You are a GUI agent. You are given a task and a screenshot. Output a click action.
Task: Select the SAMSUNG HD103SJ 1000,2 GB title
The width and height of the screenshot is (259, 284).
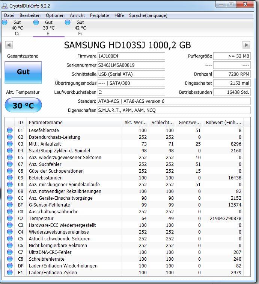[x=127, y=45]
